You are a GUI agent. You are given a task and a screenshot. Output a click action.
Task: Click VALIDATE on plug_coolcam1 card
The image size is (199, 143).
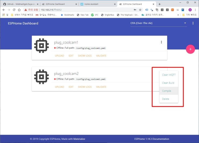click(101, 56)
